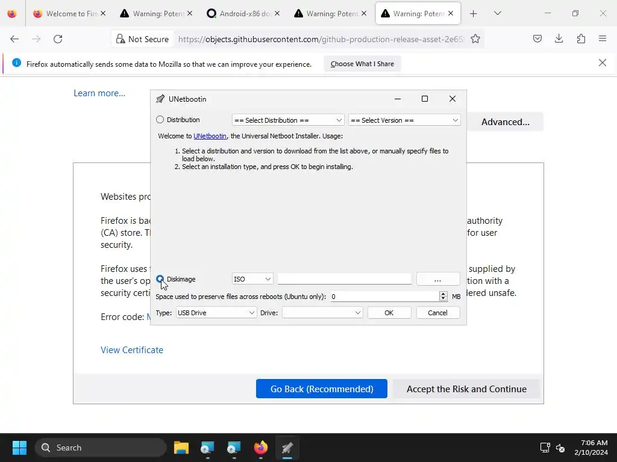The width and height of the screenshot is (617, 462).
Task: Open the Windows Start menu
Action: point(19,448)
